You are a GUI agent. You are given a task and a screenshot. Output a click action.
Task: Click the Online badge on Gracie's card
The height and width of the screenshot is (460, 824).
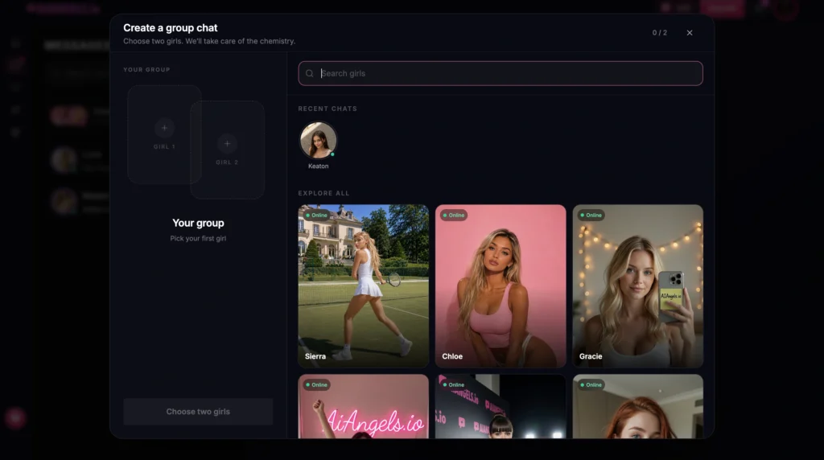tap(591, 216)
